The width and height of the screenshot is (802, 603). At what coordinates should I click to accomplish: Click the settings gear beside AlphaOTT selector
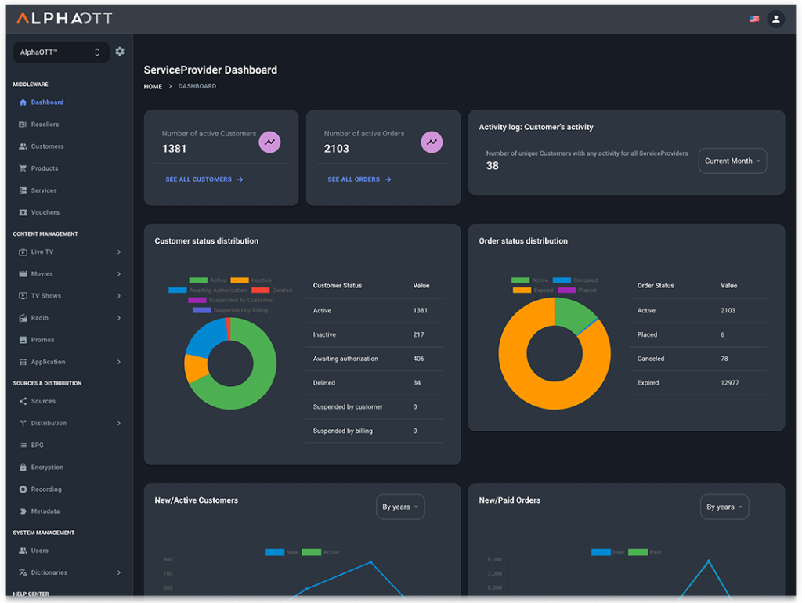[120, 52]
